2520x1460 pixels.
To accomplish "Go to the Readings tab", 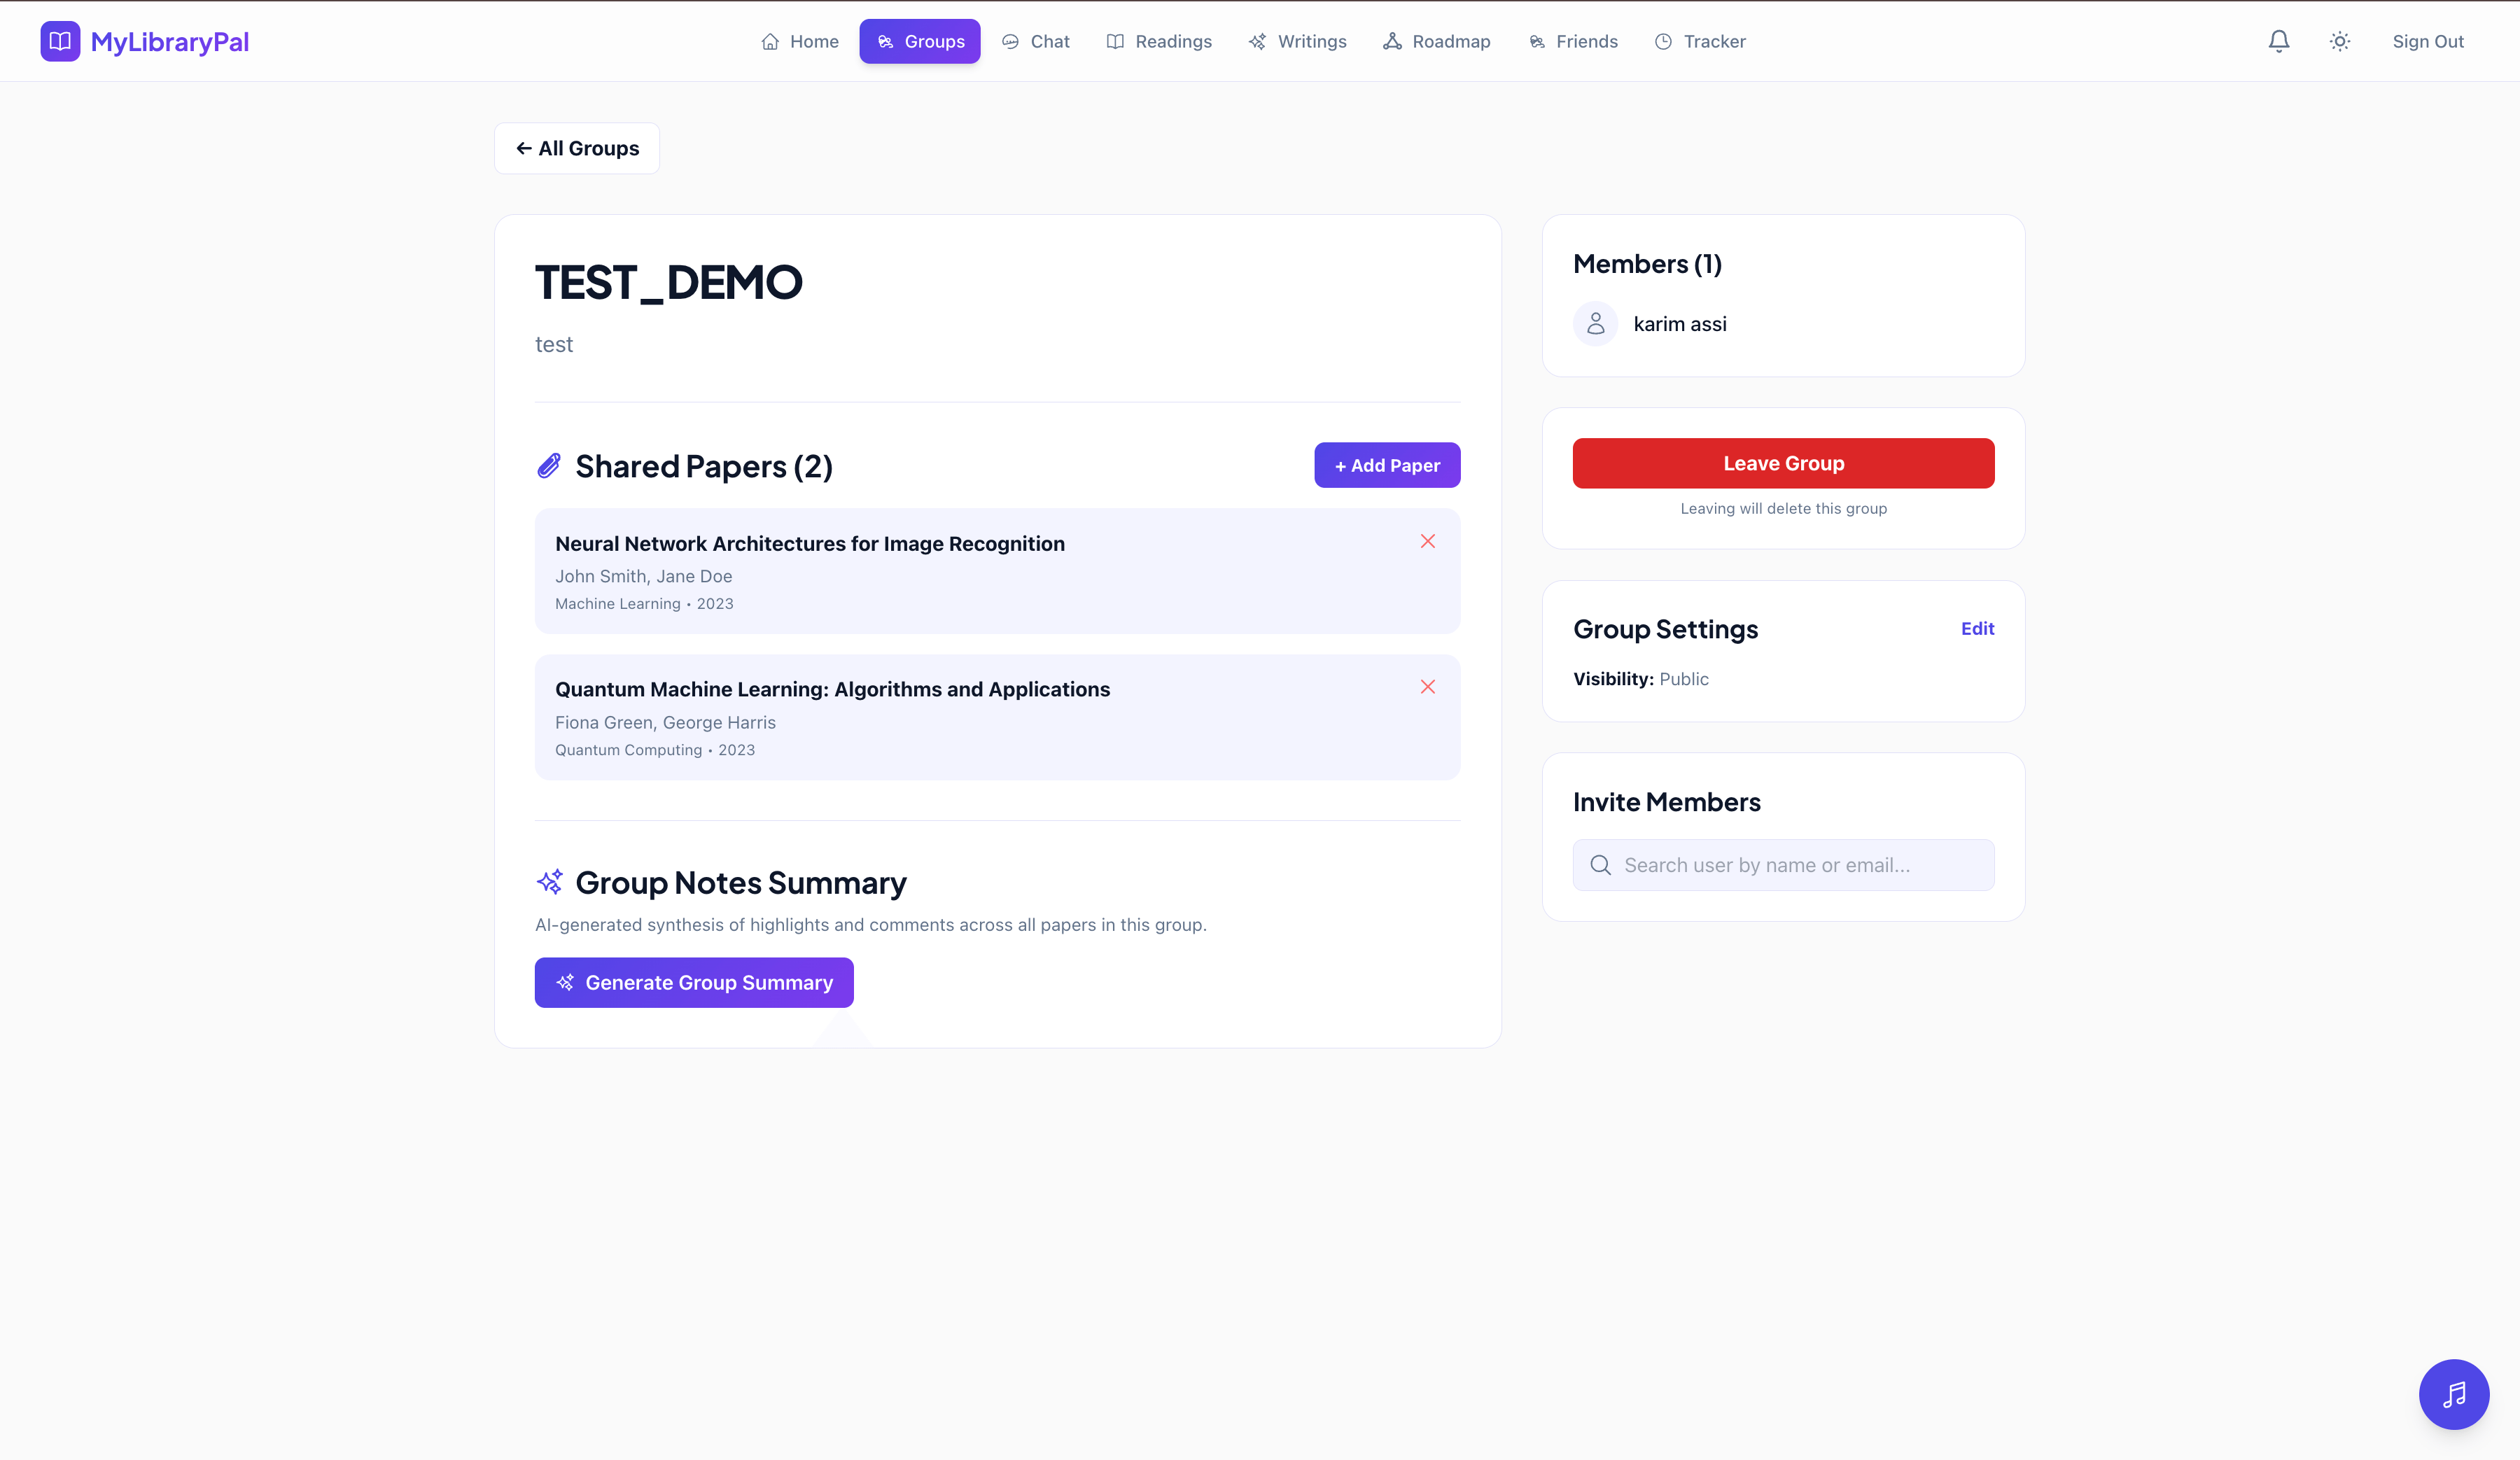I will pos(1159,41).
